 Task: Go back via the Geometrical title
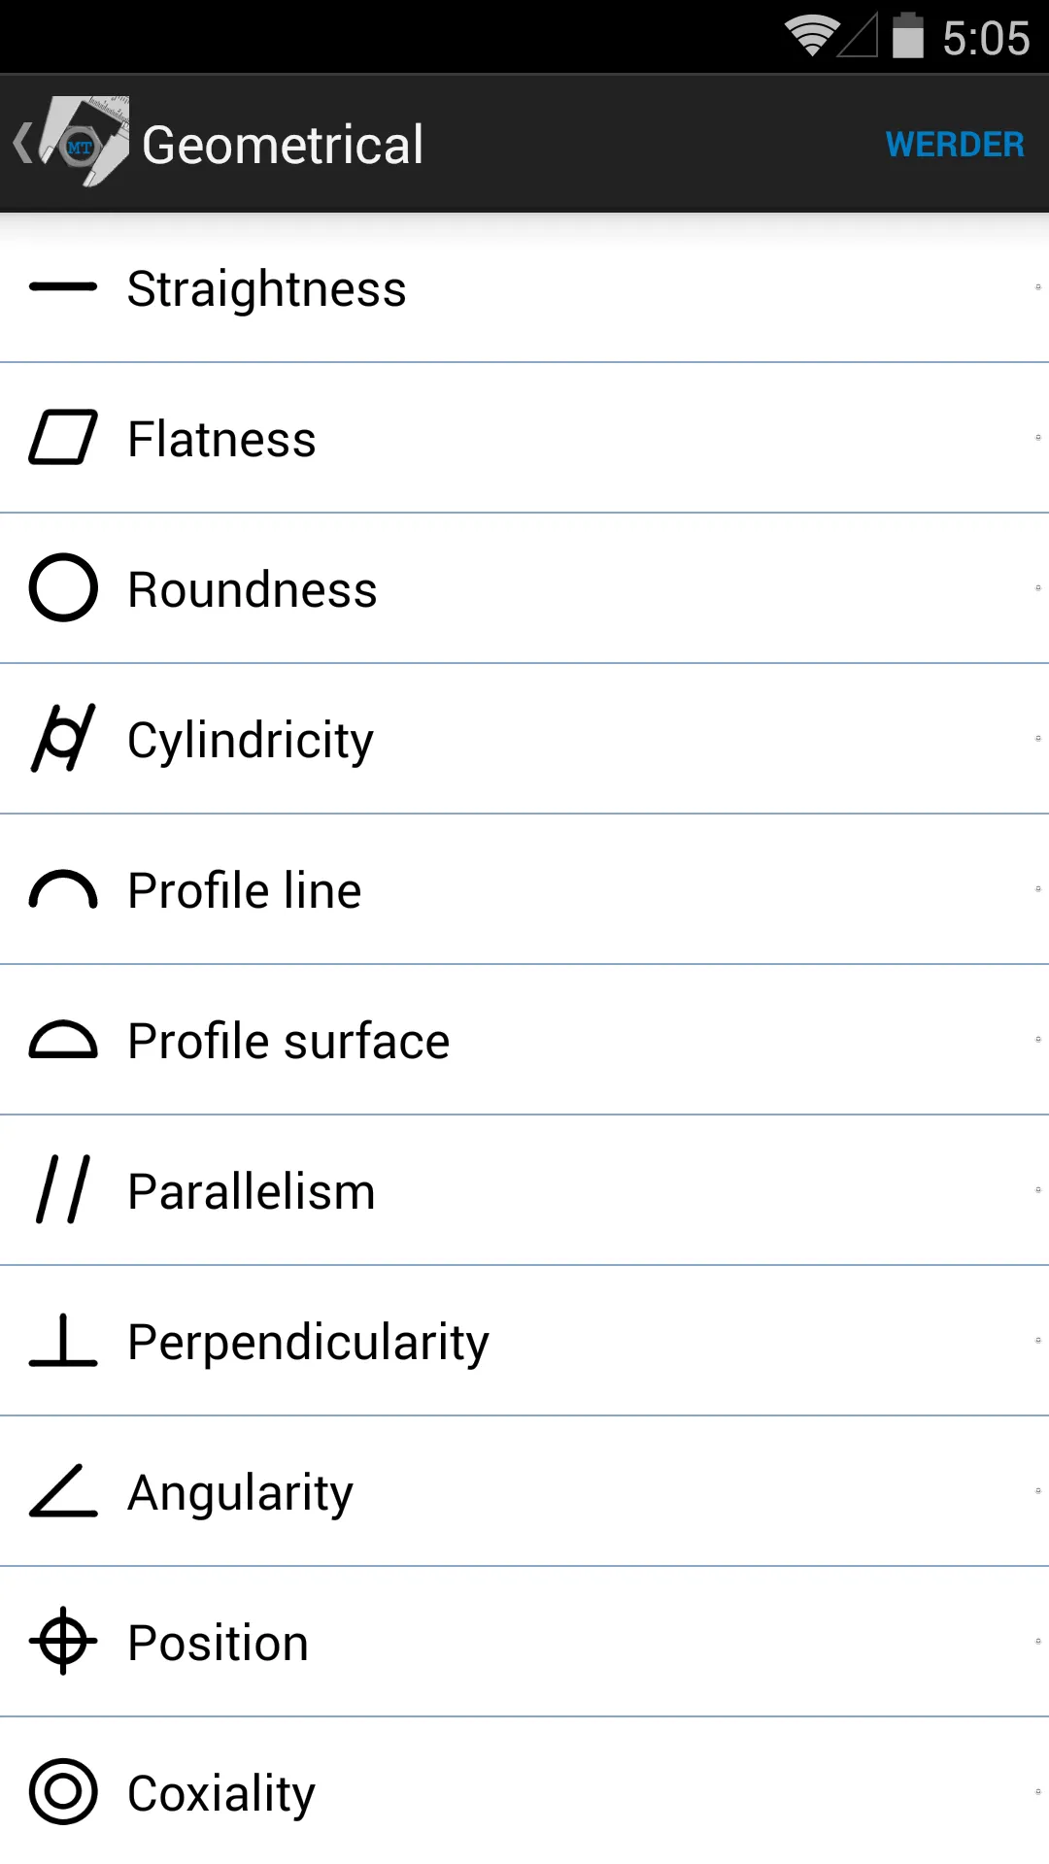coord(283,145)
